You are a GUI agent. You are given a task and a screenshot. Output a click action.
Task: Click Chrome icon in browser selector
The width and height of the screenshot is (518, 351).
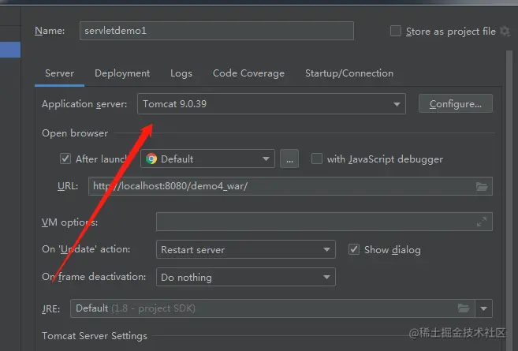(x=151, y=159)
